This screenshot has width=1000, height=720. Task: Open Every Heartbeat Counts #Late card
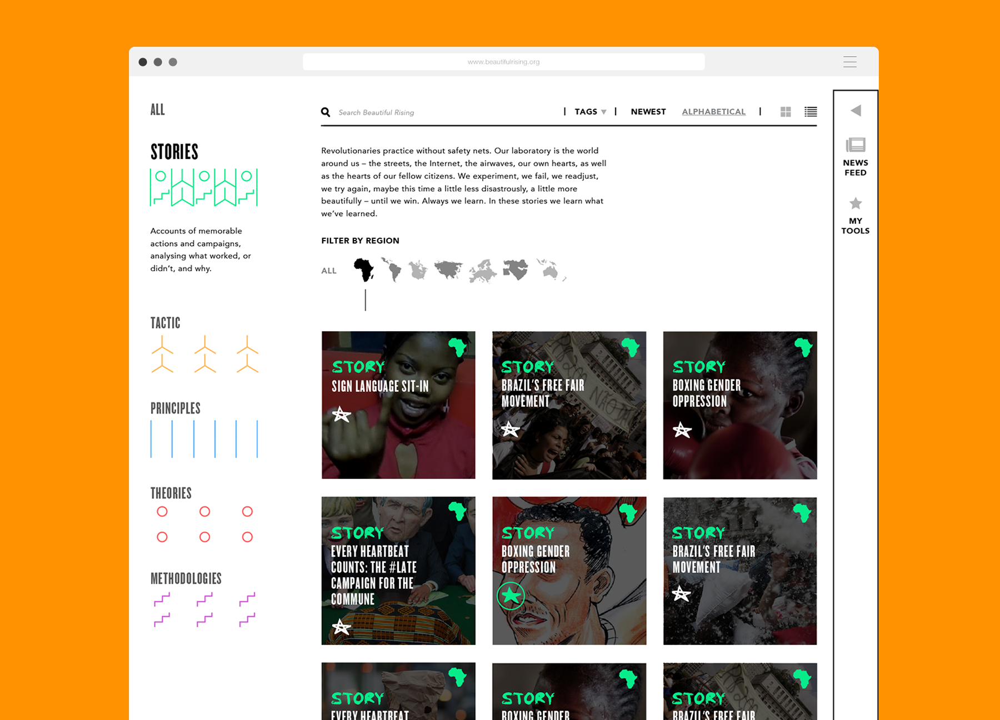point(398,571)
